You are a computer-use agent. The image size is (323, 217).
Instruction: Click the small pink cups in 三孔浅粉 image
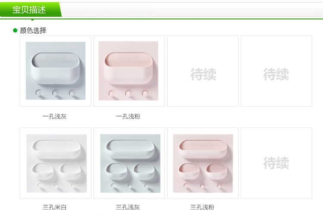(203, 170)
